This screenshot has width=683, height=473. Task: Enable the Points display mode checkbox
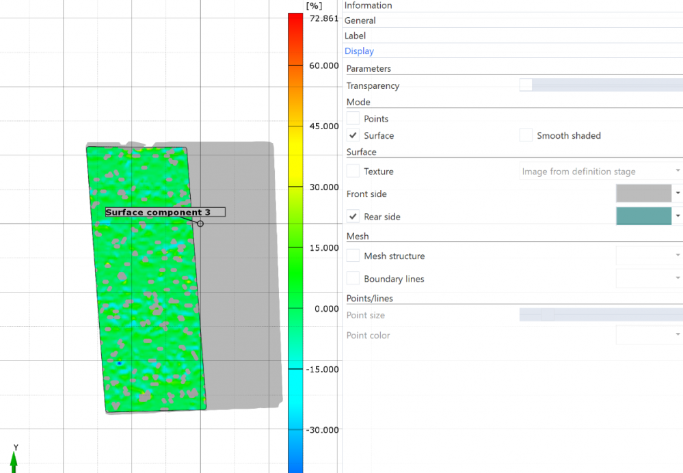pos(353,119)
